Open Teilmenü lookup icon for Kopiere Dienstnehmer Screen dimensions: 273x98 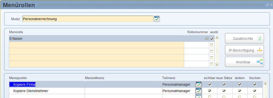click(199, 91)
